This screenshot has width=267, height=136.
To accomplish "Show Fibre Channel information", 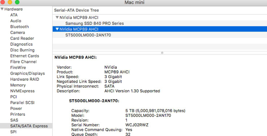I will coord(23,61).
